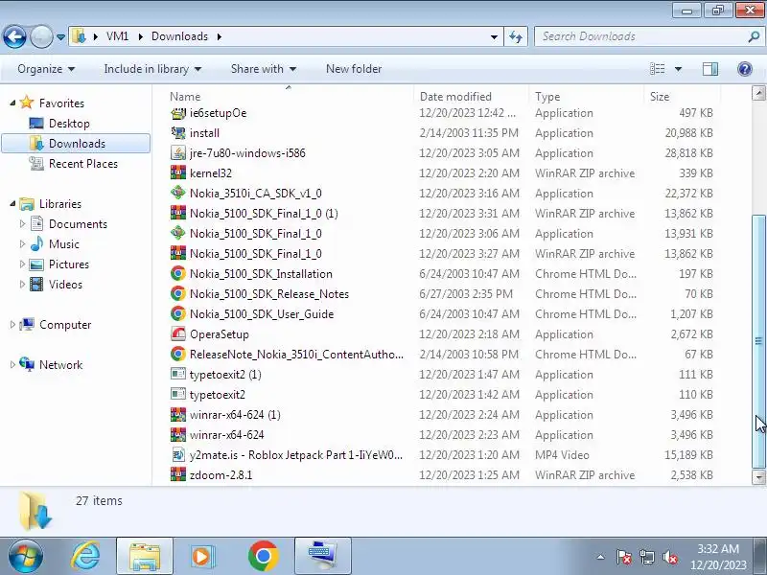Viewport: 767px width, 575px height.
Task: Expand the Computer node
Action: [12, 325]
